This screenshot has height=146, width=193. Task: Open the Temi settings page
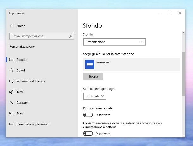(x=42, y=92)
